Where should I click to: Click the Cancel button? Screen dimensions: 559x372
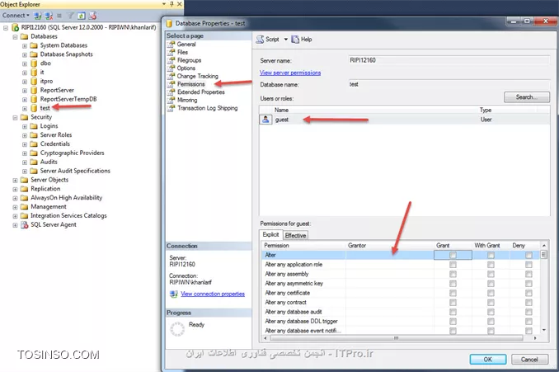(529, 359)
